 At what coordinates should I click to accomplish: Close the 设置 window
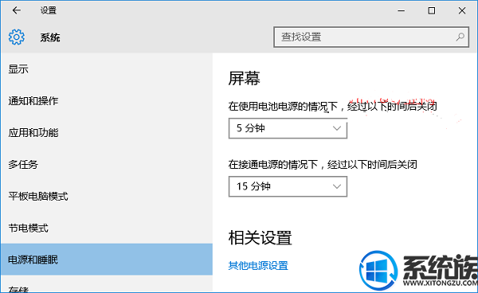click(x=462, y=10)
